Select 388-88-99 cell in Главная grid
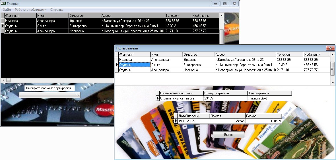Viewport: 336px width, 160px height. pyautogui.click(x=178, y=21)
